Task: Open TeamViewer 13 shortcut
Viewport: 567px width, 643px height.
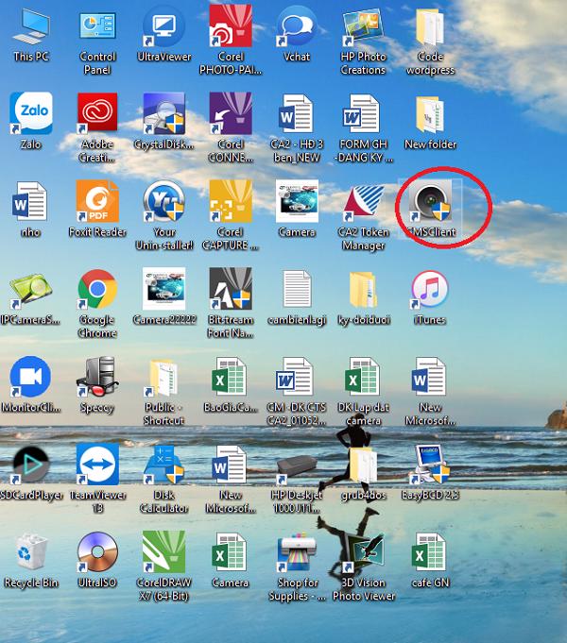Action: [x=97, y=464]
